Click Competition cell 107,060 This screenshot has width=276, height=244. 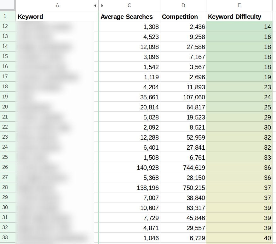coord(183,97)
